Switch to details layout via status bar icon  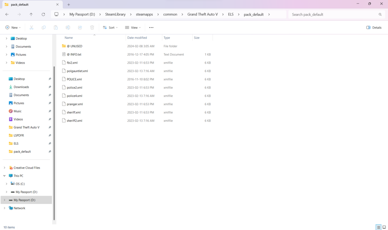[379, 227]
